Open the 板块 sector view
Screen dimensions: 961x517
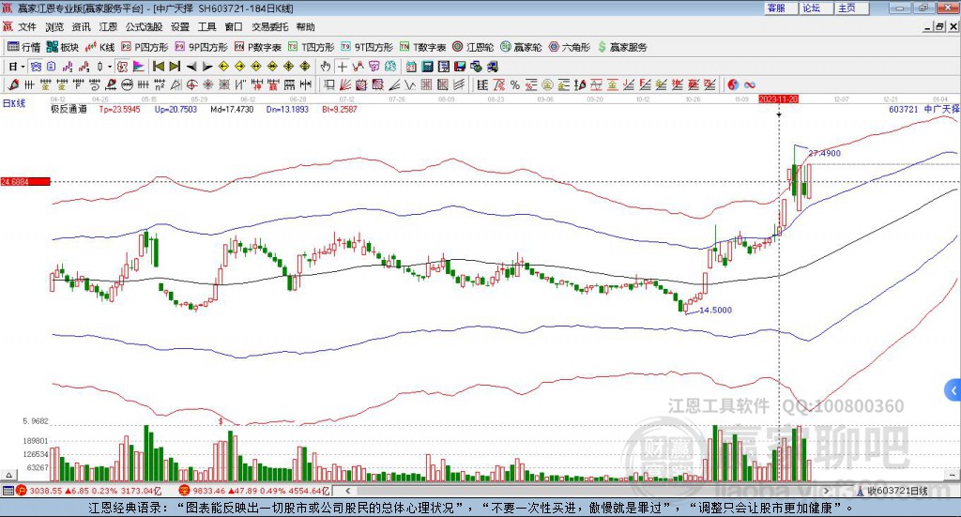click(x=63, y=47)
